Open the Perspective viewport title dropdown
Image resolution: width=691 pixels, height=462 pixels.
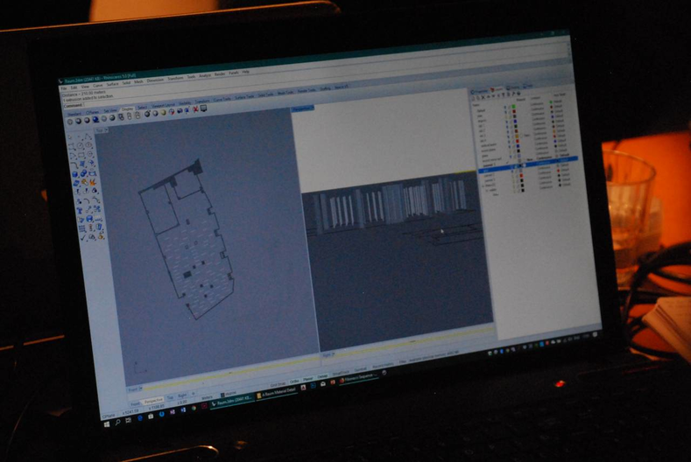tap(302, 108)
